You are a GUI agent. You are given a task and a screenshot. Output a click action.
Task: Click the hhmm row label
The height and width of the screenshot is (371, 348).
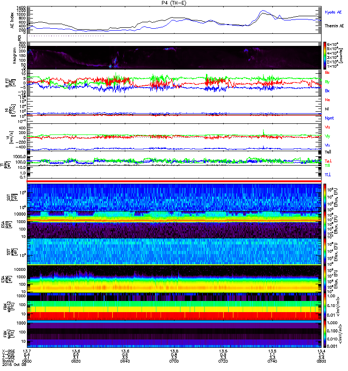(8, 361)
